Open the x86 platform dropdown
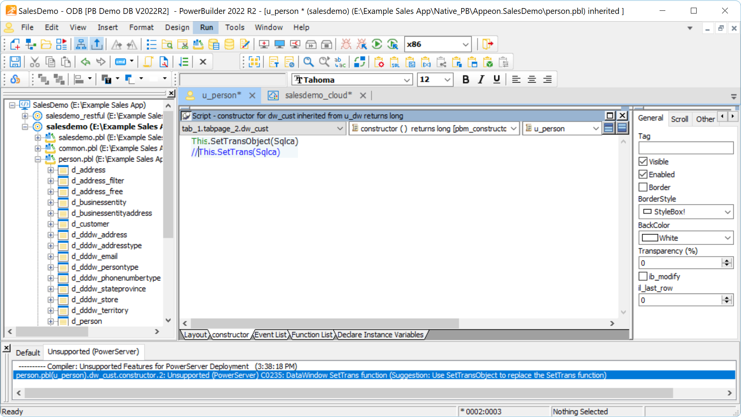Screen dimensions: 741x417 (x=465, y=44)
